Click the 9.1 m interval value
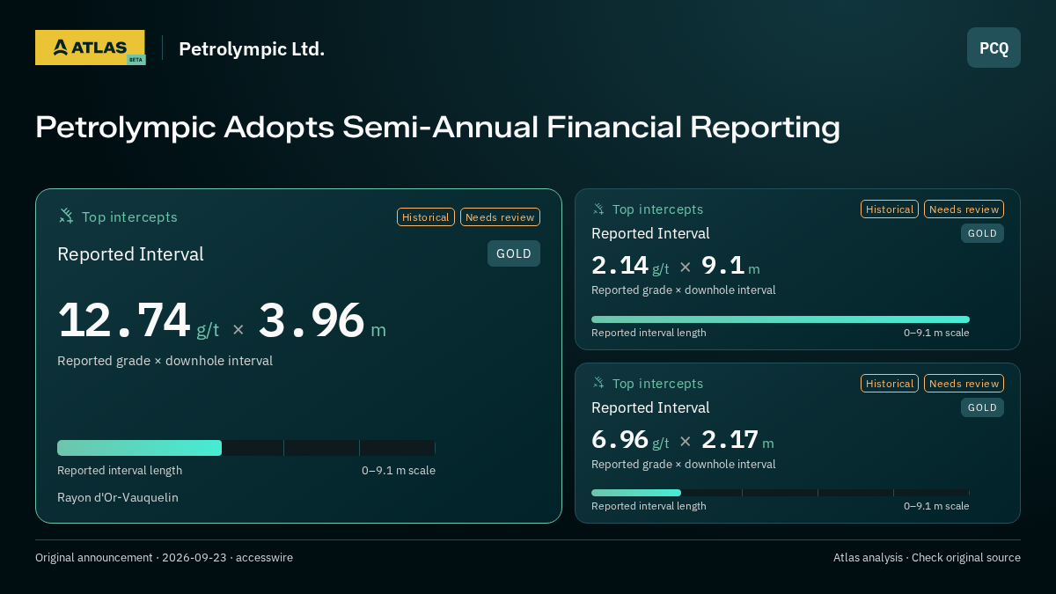 (x=730, y=266)
